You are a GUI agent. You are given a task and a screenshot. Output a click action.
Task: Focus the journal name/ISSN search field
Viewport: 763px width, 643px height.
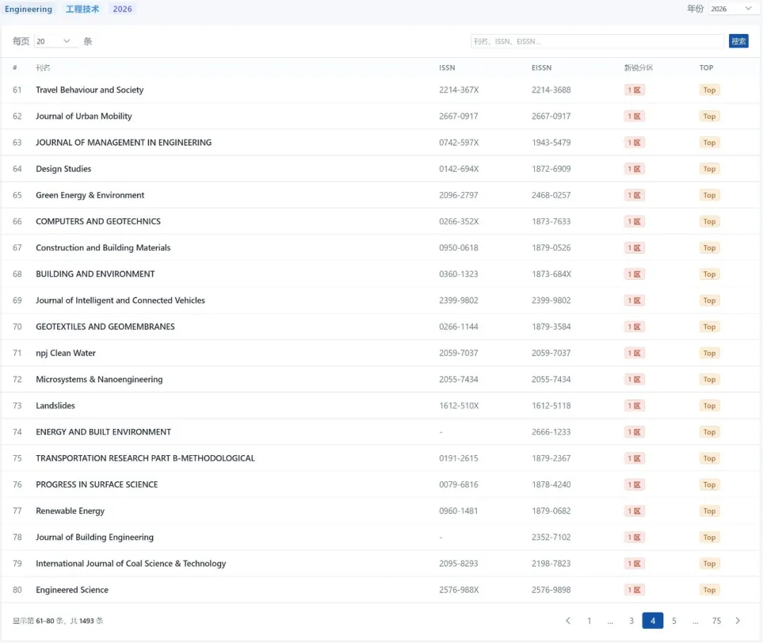[x=598, y=42]
